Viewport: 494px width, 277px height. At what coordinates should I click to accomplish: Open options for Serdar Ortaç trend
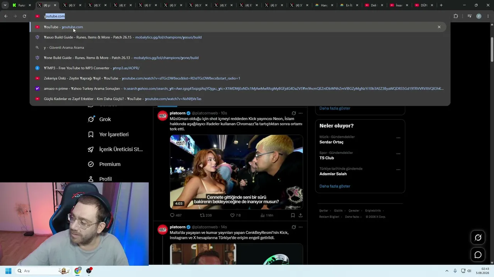(x=398, y=138)
